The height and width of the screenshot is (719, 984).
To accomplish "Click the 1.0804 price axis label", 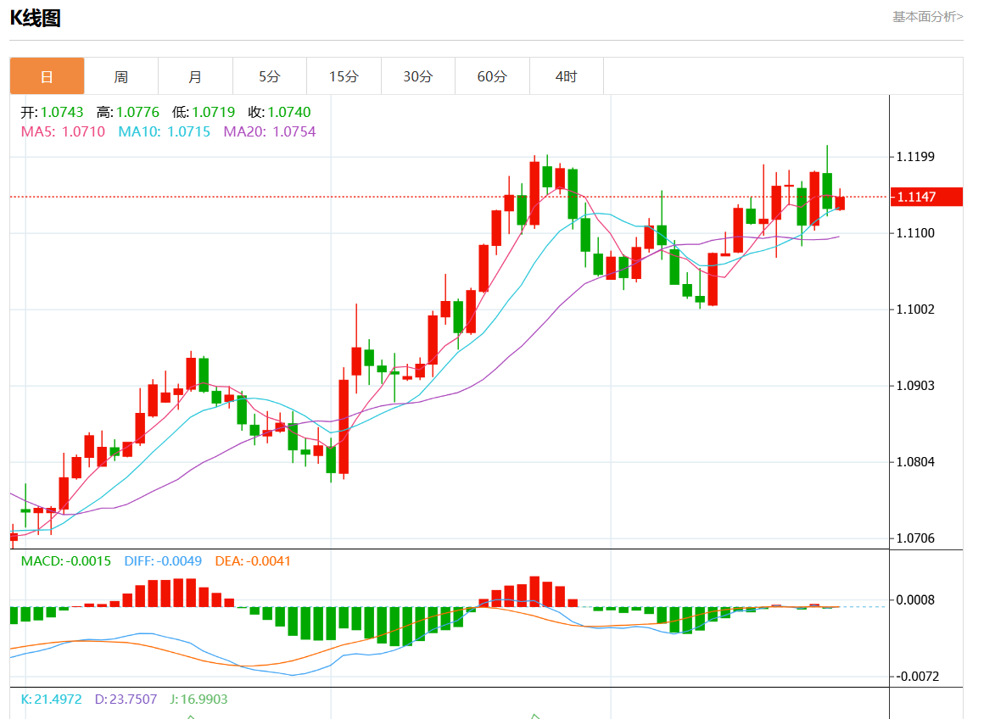I will 915,462.
